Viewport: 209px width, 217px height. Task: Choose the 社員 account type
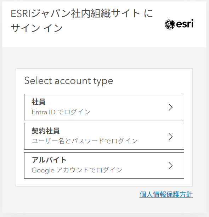104,107
